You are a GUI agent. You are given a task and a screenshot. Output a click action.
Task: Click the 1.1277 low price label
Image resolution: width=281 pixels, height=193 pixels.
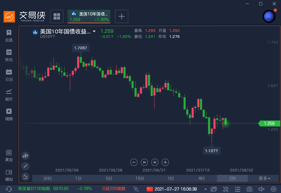point(212,151)
